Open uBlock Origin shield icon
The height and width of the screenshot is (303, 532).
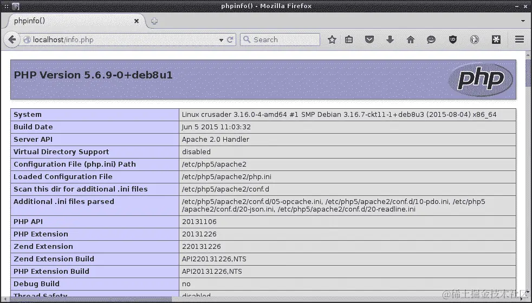452,39
